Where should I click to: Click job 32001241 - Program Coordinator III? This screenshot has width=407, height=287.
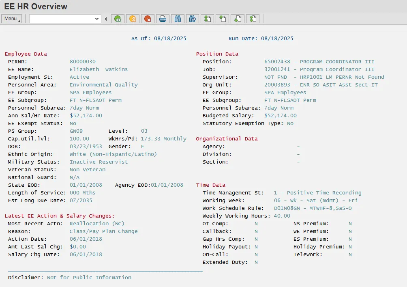(319, 69)
